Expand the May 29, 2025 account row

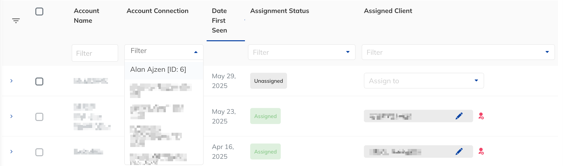(x=12, y=81)
